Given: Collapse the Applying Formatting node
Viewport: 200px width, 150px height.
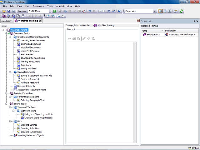Looking at the screenshot, I should (x=6, y=93).
